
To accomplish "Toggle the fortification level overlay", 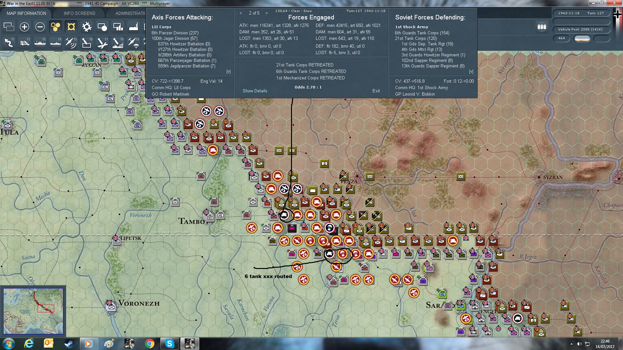I will coord(71,27).
